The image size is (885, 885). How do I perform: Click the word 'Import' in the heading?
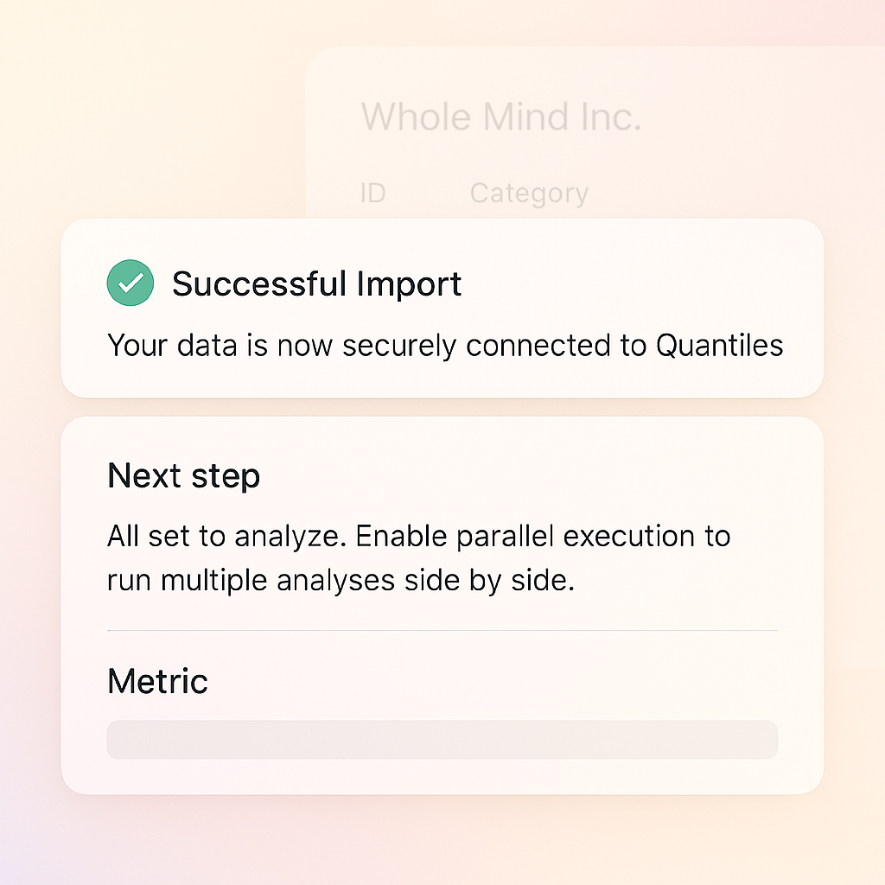[409, 285]
